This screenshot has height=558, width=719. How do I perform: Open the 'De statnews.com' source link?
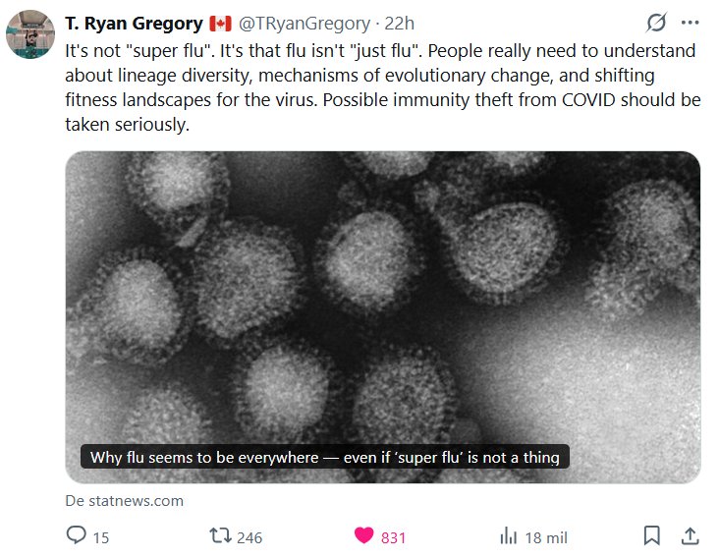(x=124, y=500)
